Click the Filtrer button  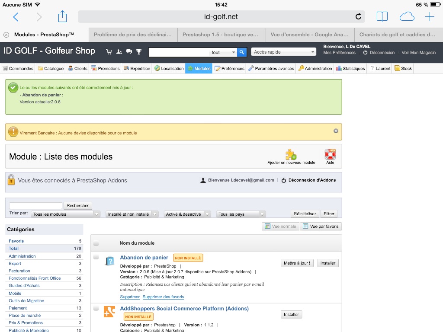coord(329,214)
